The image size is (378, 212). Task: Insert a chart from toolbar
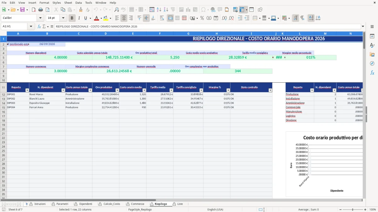[x=188, y=10]
